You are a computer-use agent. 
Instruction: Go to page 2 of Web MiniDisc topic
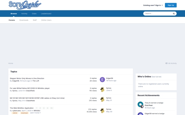[x=40, y=108]
